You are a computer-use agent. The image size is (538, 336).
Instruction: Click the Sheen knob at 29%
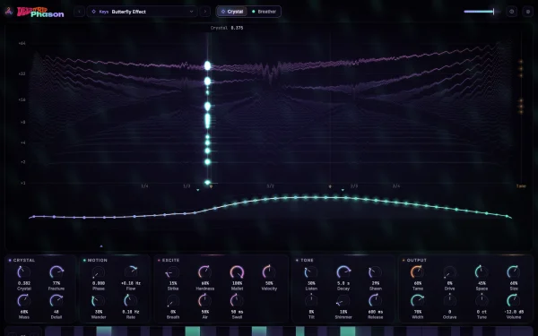(x=376, y=272)
